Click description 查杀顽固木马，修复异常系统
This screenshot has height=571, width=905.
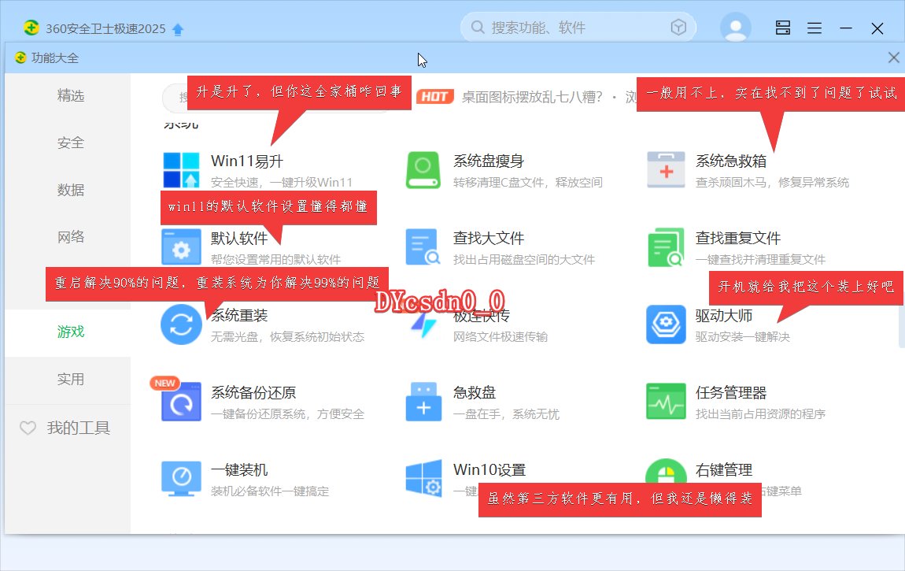(772, 183)
